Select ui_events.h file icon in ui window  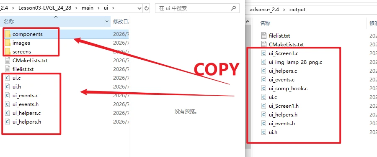[8, 104]
